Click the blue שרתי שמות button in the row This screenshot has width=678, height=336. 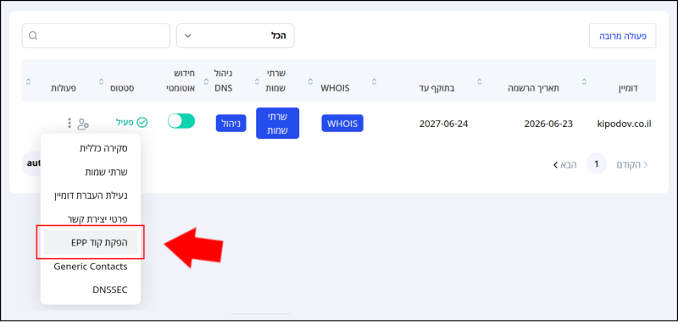coord(278,123)
